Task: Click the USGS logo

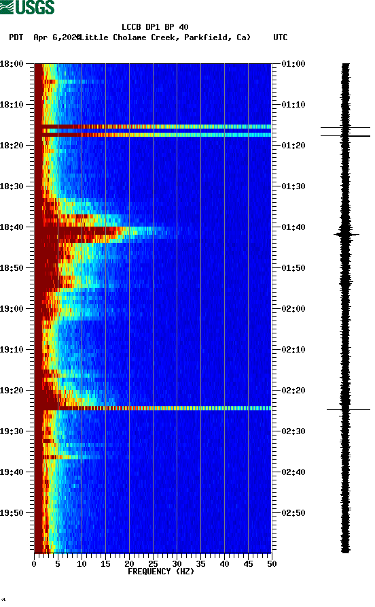Action: [x=27, y=7]
